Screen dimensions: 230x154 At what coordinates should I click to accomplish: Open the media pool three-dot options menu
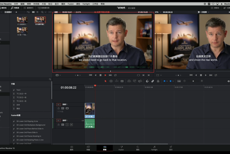coord(50,12)
